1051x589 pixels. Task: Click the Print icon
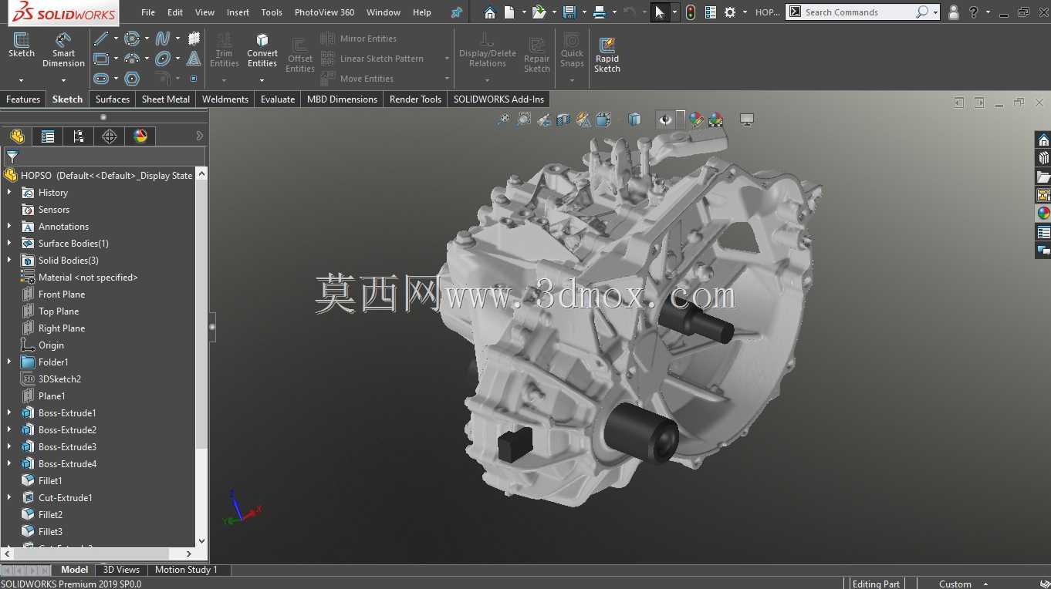coord(600,12)
